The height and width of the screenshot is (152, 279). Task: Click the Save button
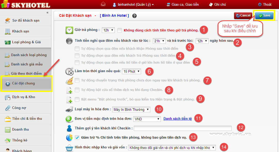tap(264, 15)
